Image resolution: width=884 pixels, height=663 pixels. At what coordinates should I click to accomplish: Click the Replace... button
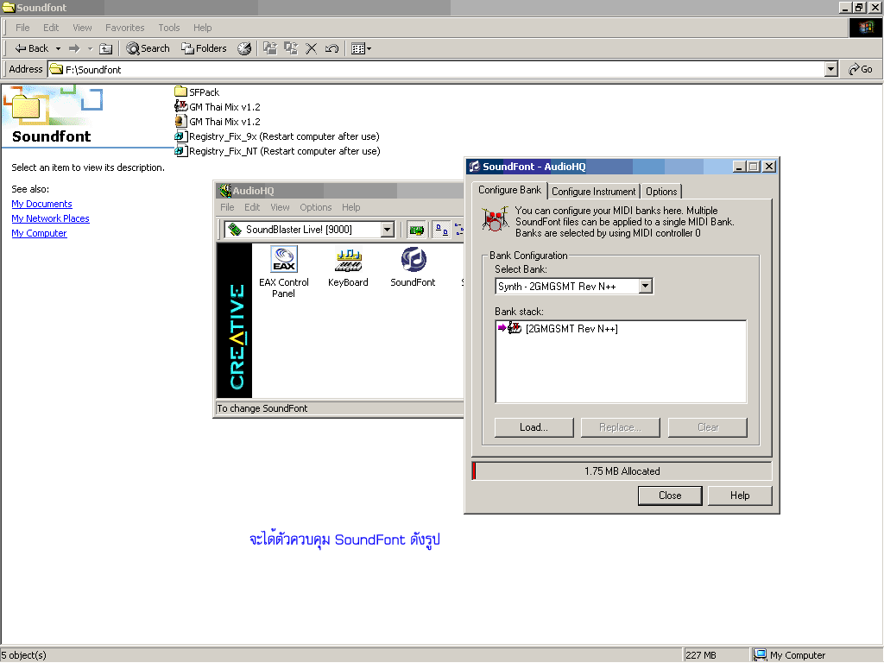click(620, 427)
